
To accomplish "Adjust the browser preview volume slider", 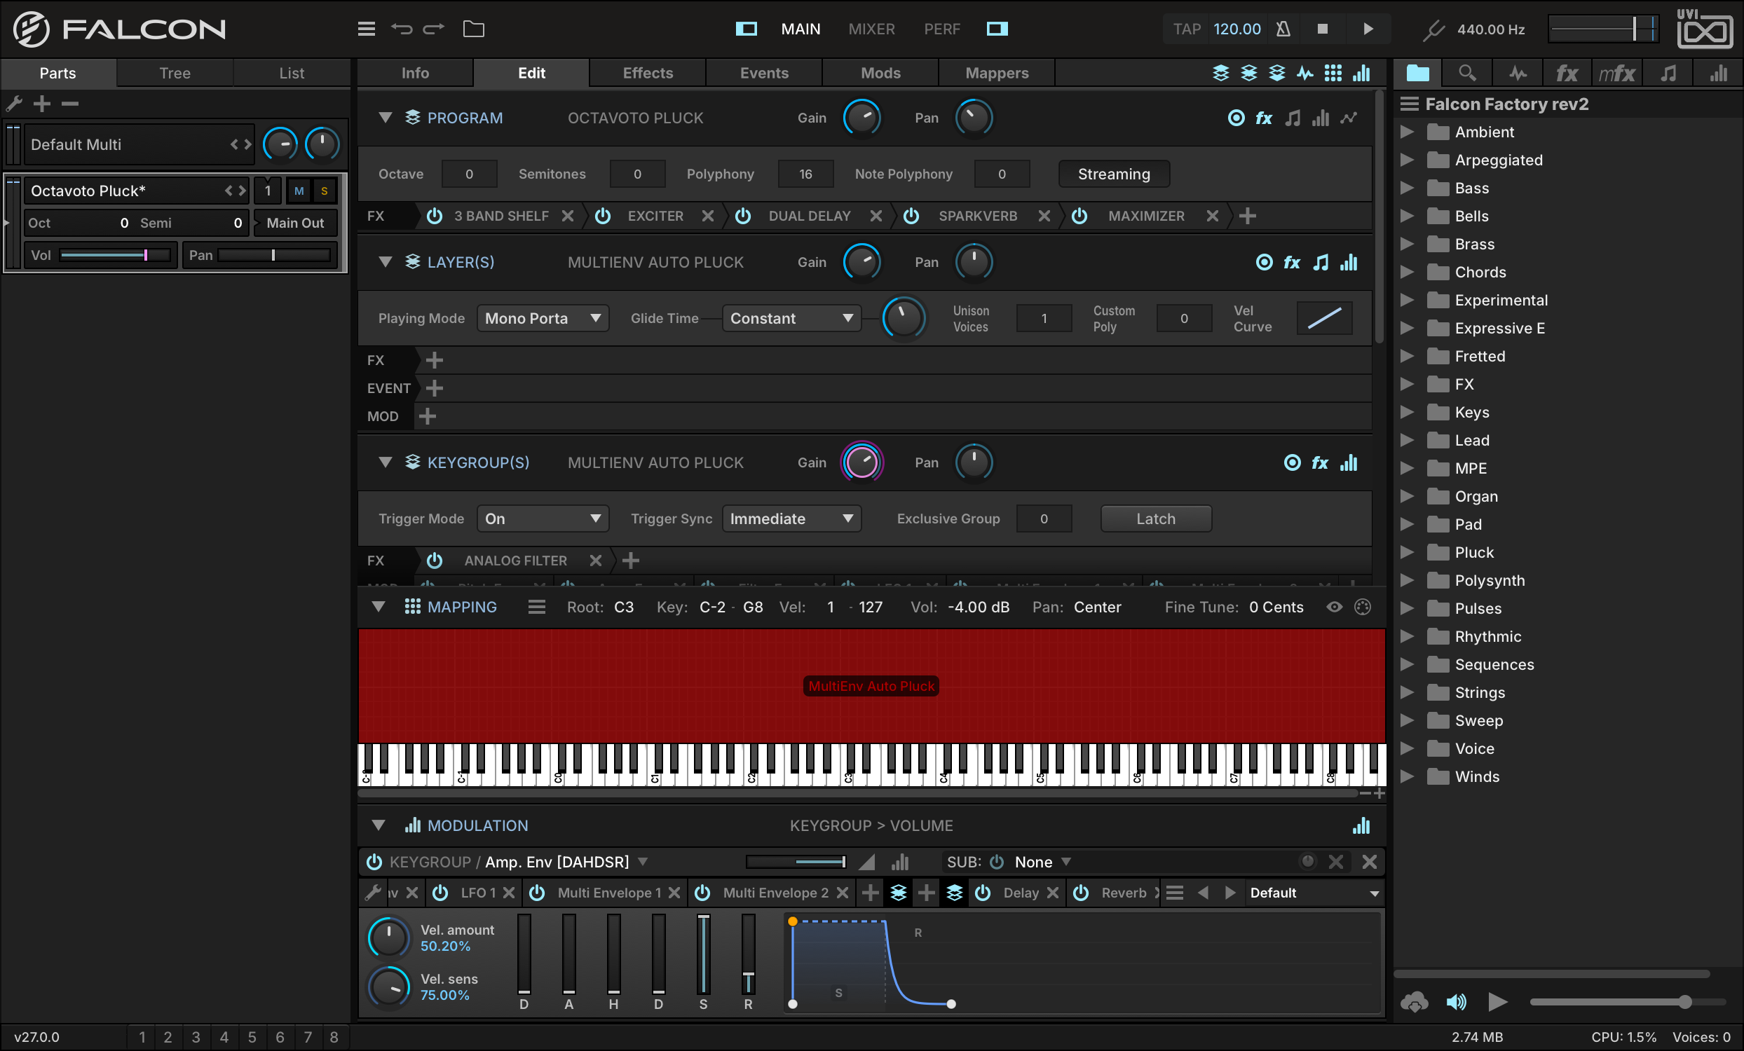I will (x=1626, y=1001).
